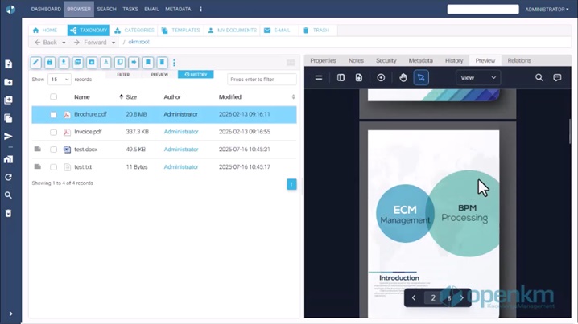Screen dimensions: 578x324
Task: Click the page layout icon in preview toolbar
Action: [x=359, y=78]
